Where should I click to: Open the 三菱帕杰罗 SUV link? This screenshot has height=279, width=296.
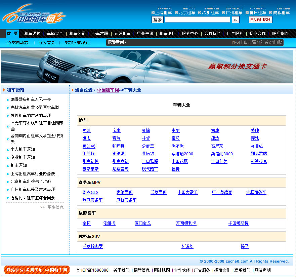93,246
